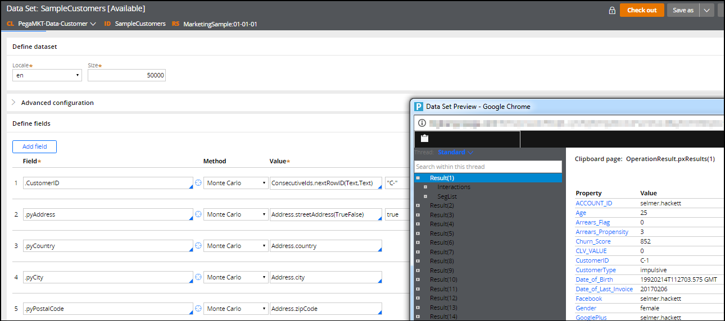The width and height of the screenshot is (725, 321).
Task: Click target icon next to .pyCity field
Action: click(198, 277)
